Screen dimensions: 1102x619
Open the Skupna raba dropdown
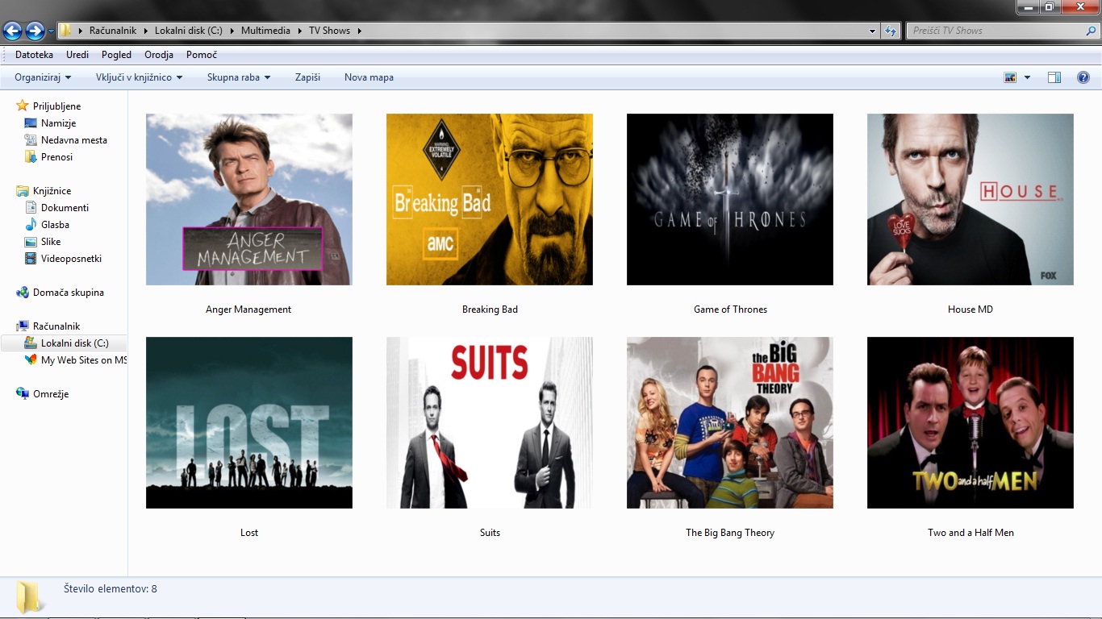[239, 77]
